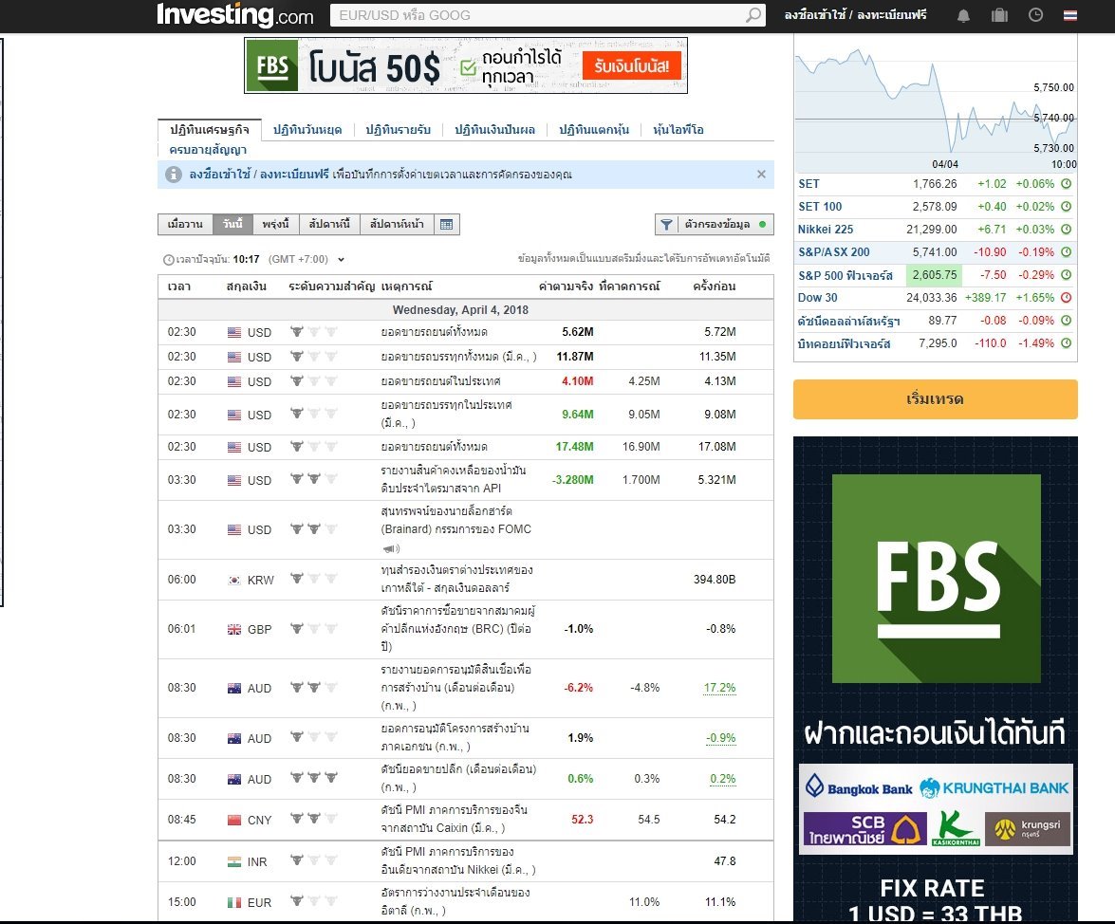Image resolution: width=1115 pixels, height=924 pixels.
Task: Open the portfolio briefcase icon
Action: coord(1000,15)
